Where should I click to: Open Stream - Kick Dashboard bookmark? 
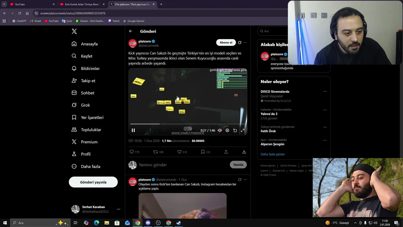90,21
